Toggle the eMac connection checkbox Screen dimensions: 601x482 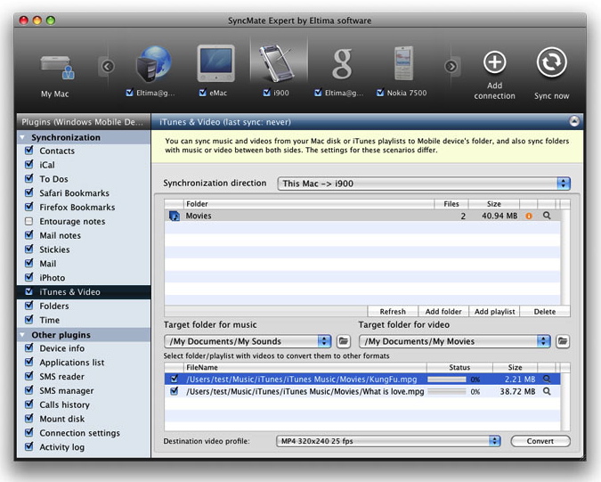[x=203, y=93]
